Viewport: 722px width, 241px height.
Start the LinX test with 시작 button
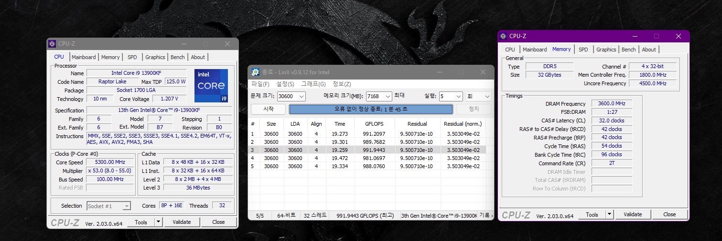click(x=269, y=109)
